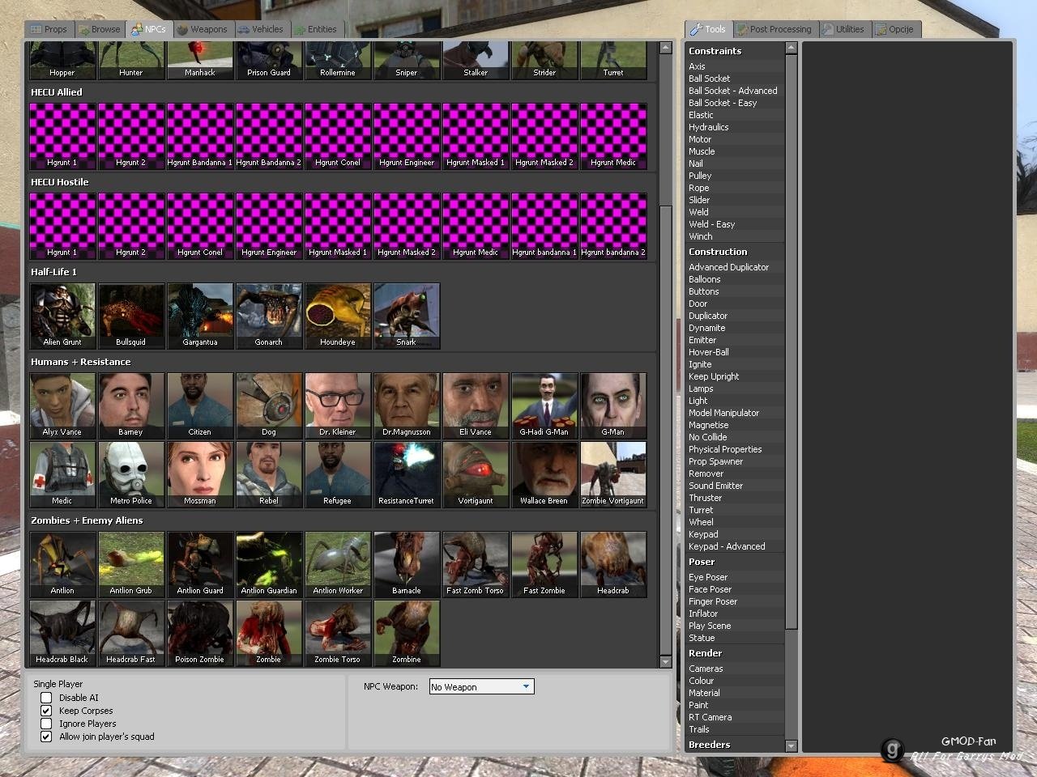Collapse the Half-Life 1 NPC category

click(342, 272)
